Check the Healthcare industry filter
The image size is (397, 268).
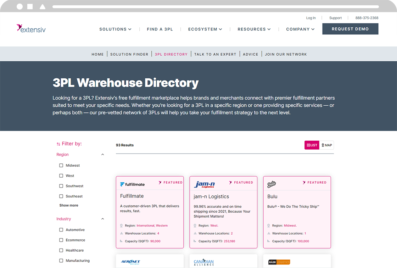click(x=61, y=250)
